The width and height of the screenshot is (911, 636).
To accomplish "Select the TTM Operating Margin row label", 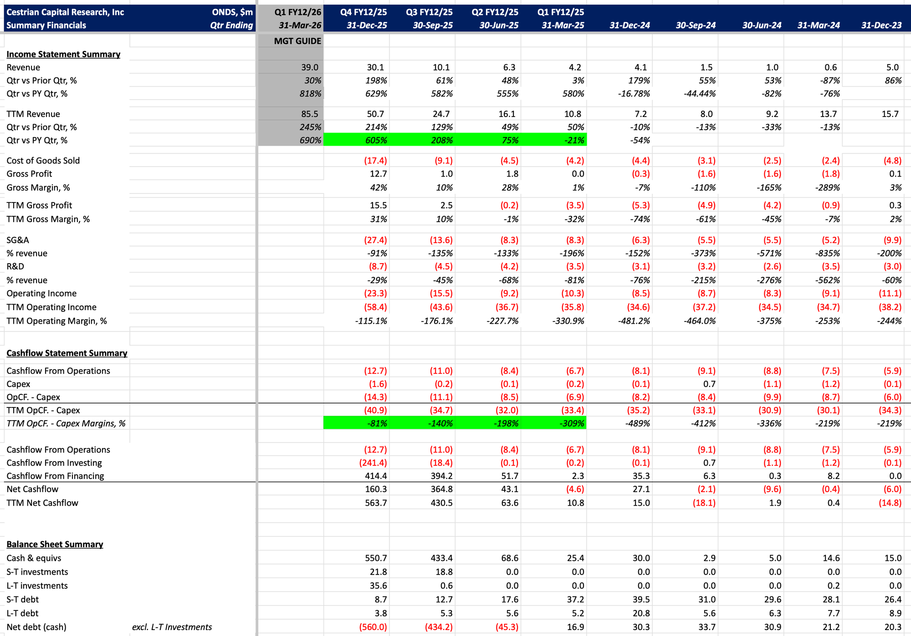I will pos(56,321).
